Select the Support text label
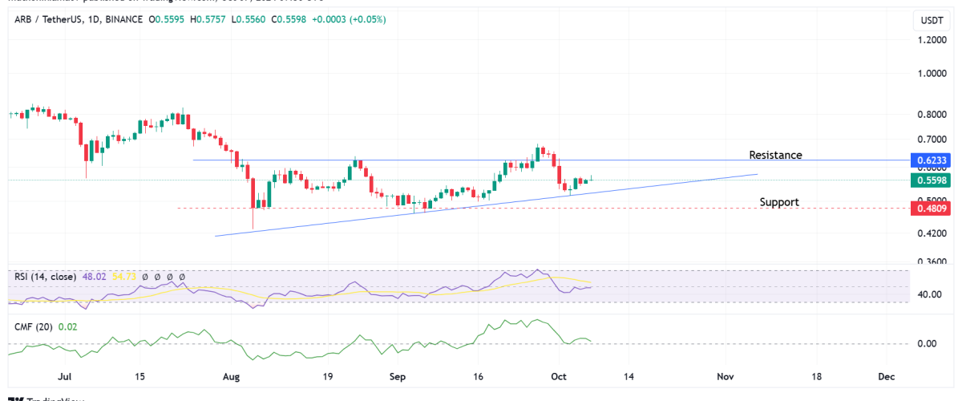Viewport: 962px width, 401px height. (779, 202)
